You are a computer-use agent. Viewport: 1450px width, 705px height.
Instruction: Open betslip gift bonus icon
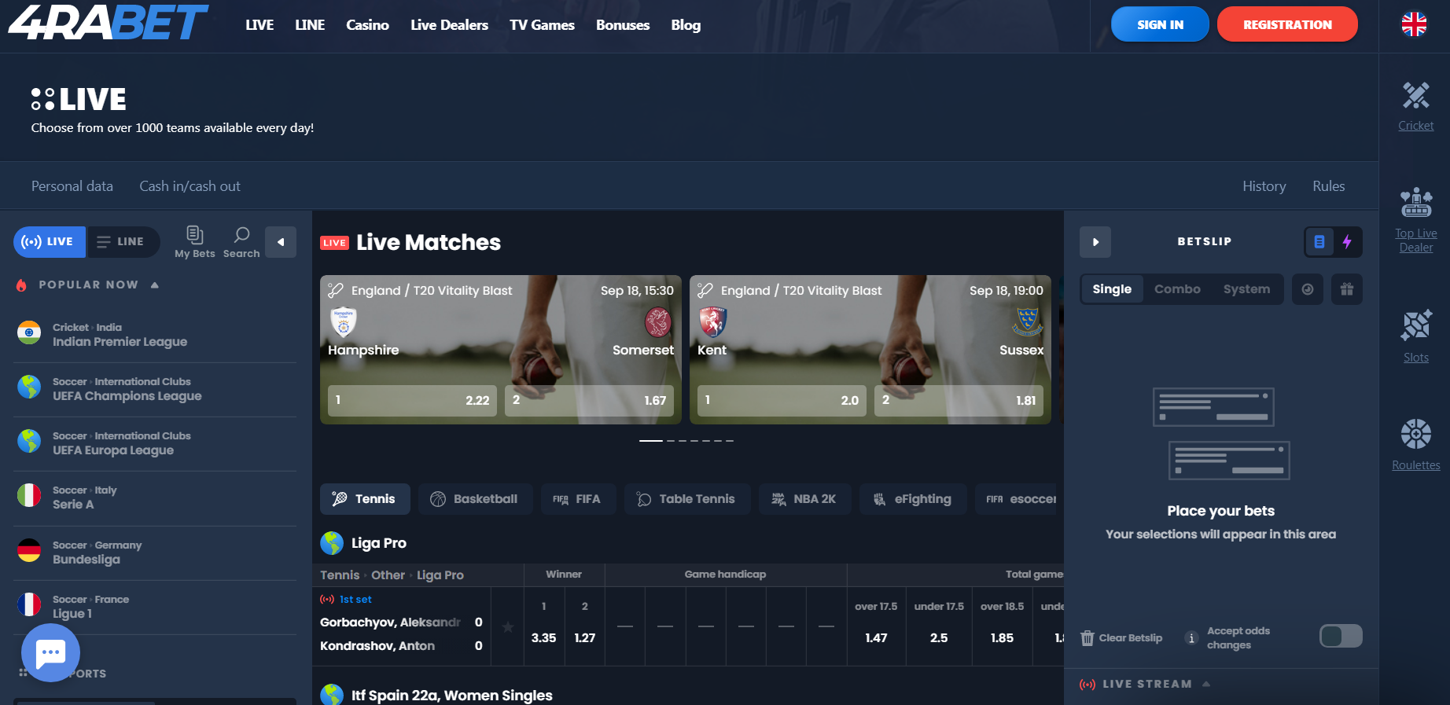point(1347,289)
